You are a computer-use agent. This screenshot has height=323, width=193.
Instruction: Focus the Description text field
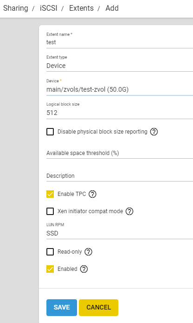[120, 176]
